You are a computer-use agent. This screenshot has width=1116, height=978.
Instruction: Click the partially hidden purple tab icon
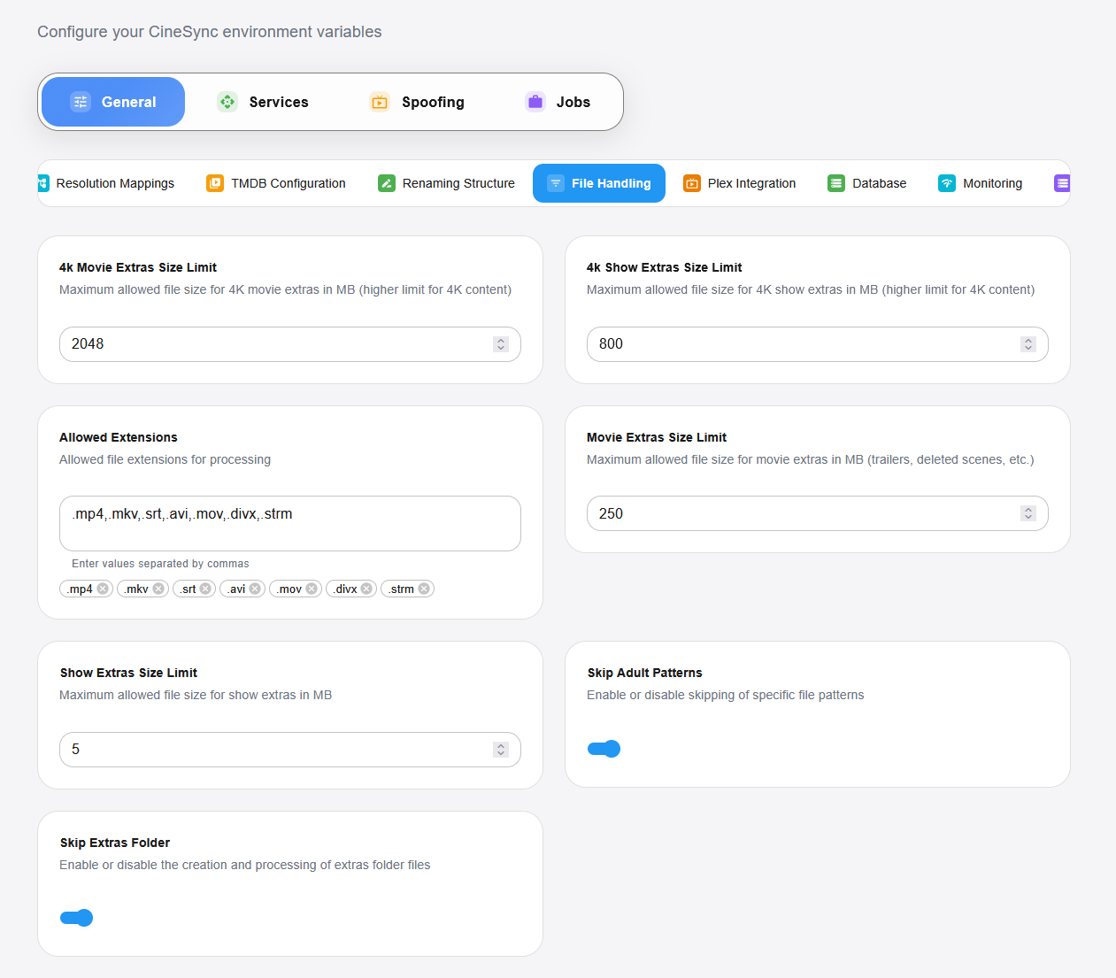(1062, 183)
